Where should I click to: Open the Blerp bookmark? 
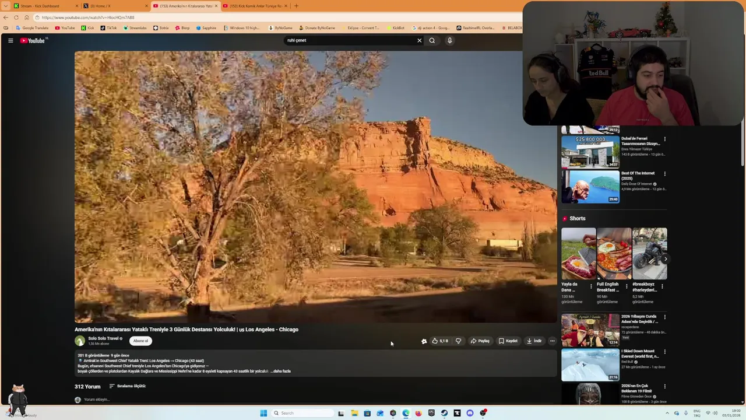[x=182, y=28]
